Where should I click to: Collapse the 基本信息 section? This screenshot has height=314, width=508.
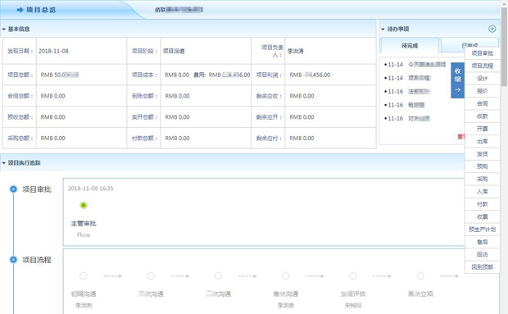[3, 30]
